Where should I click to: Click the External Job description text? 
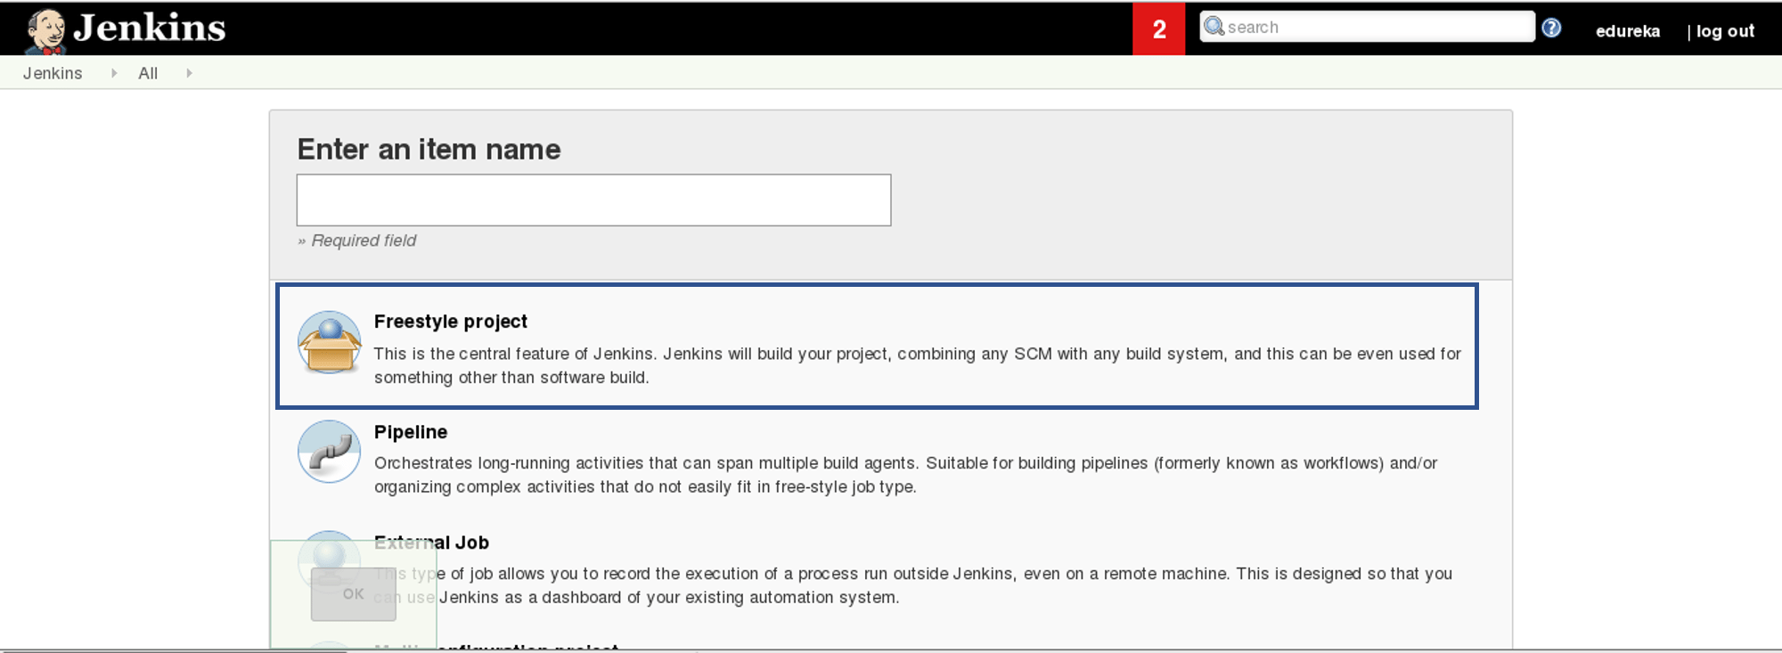[x=913, y=585]
